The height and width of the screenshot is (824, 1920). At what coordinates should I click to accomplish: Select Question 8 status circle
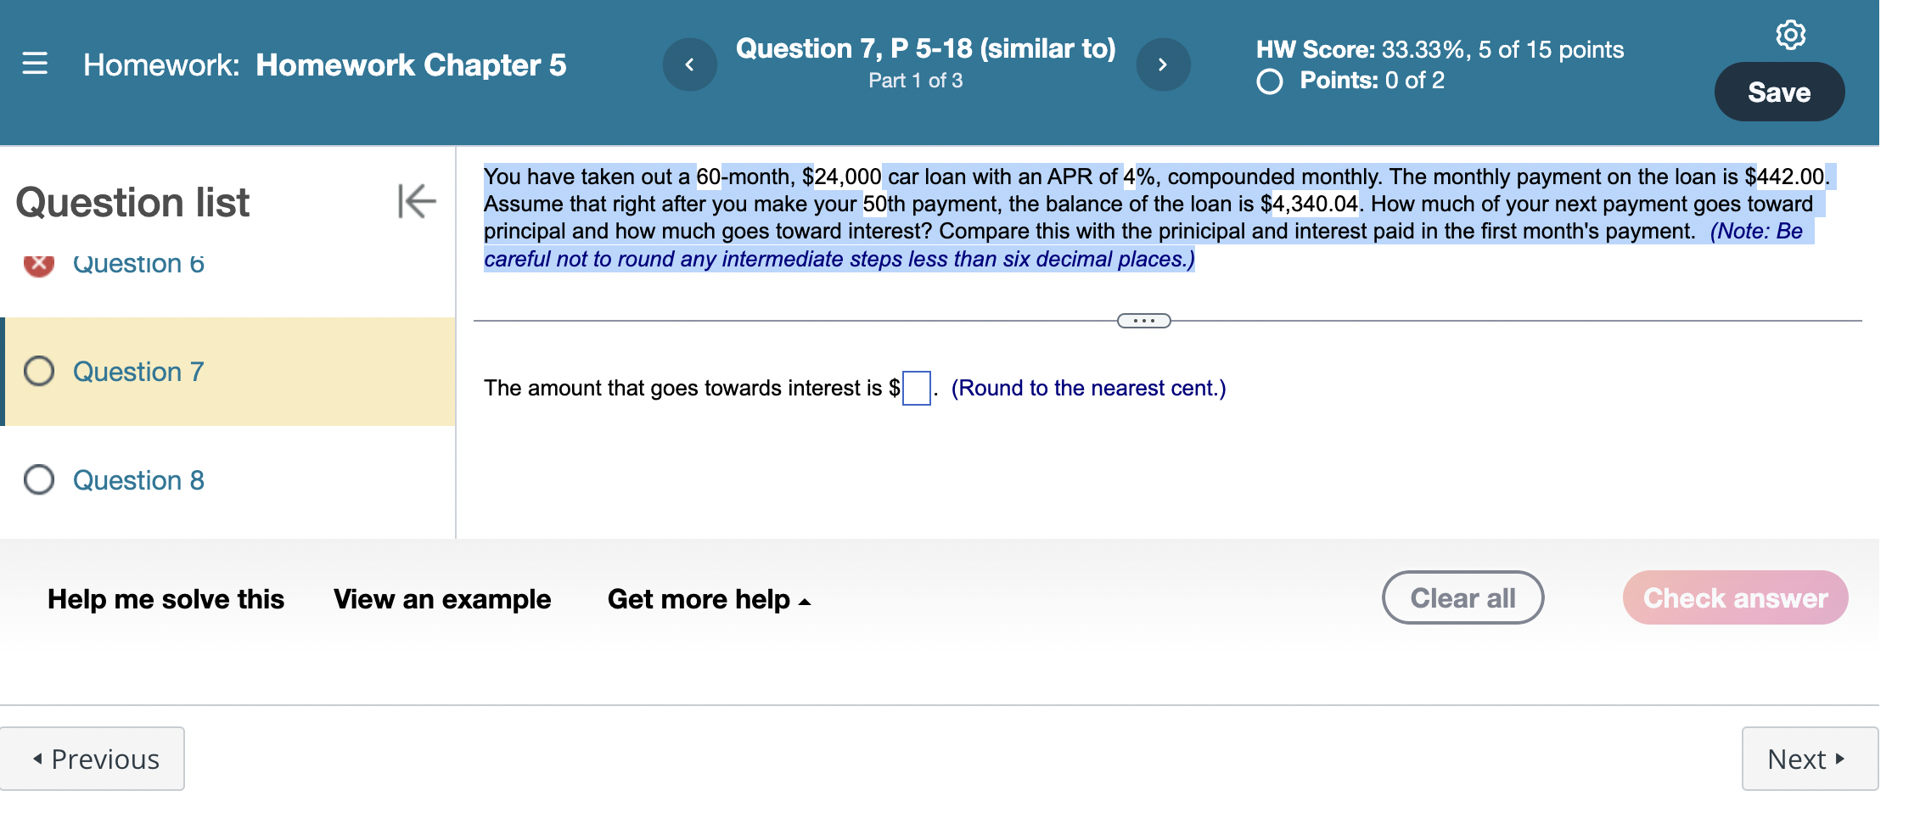point(39,479)
